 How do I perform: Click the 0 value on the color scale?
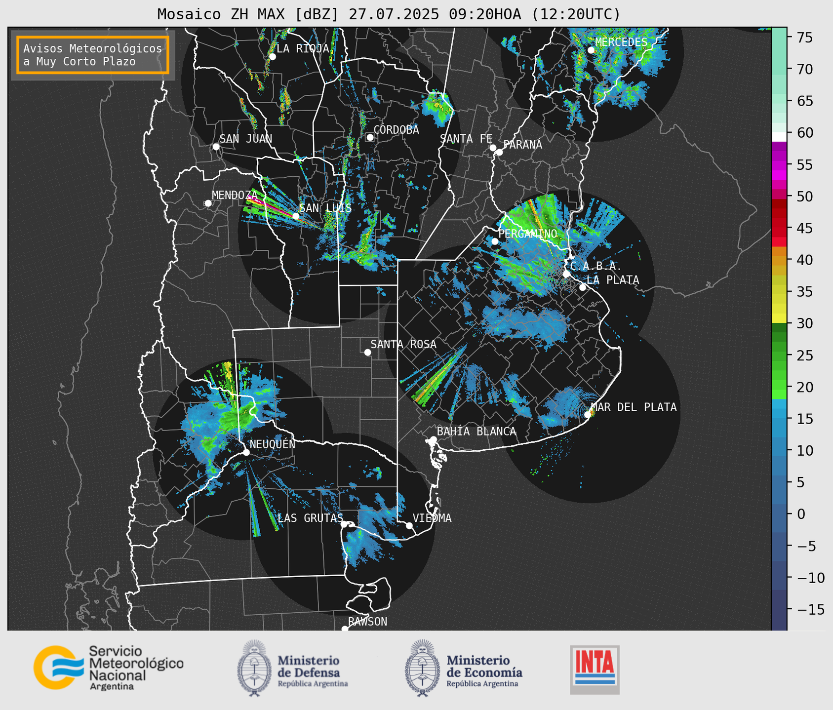point(801,514)
